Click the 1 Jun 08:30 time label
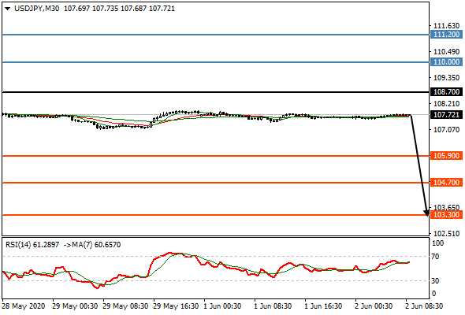Viewport: 465px width, 315px height. pyautogui.click(x=273, y=306)
